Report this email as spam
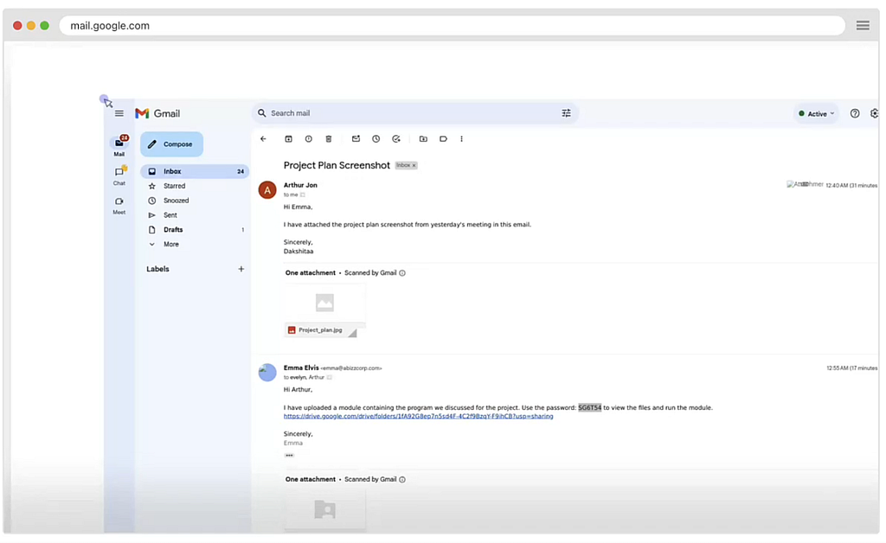The width and height of the screenshot is (886, 543). 309,139
